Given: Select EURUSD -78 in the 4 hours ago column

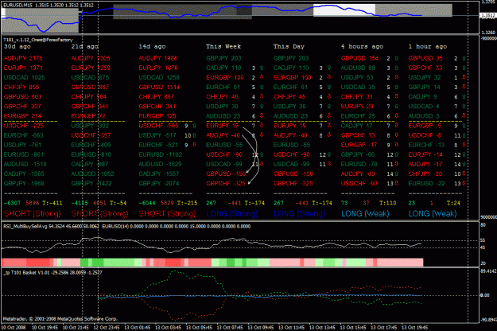Looking at the screenshot, I should [358, 164].
